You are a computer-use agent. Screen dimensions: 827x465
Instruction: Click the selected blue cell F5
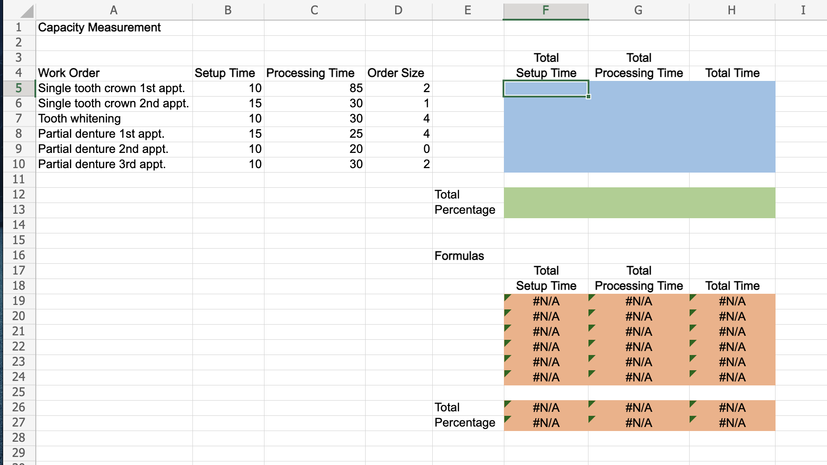pyautogui.click(x=546, y=89)
